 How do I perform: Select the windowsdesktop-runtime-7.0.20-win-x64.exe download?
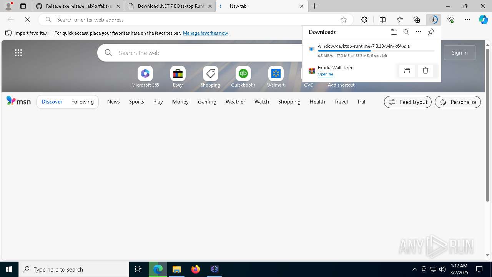(x=364, y=46)
